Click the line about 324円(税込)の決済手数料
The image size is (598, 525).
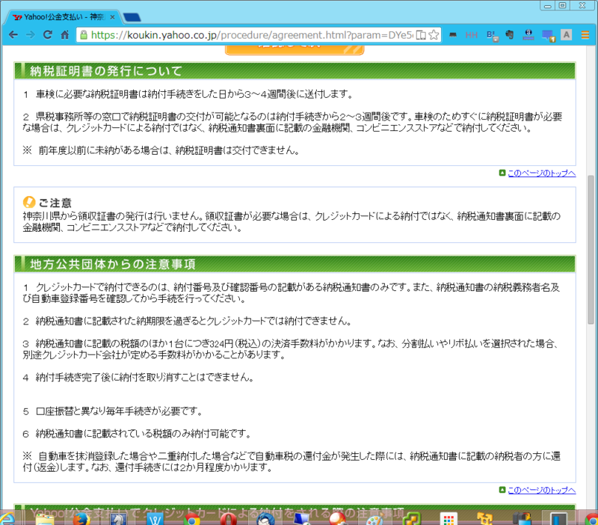(x=292, y=344)
